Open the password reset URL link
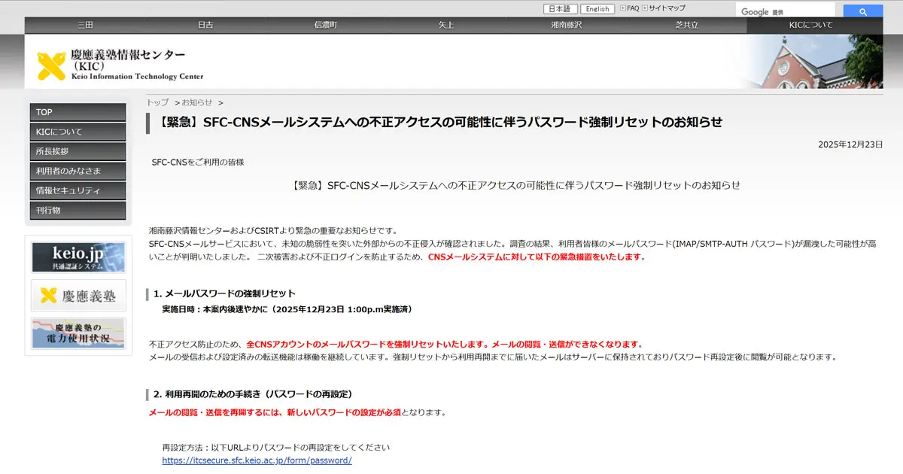 pos(255,460)
